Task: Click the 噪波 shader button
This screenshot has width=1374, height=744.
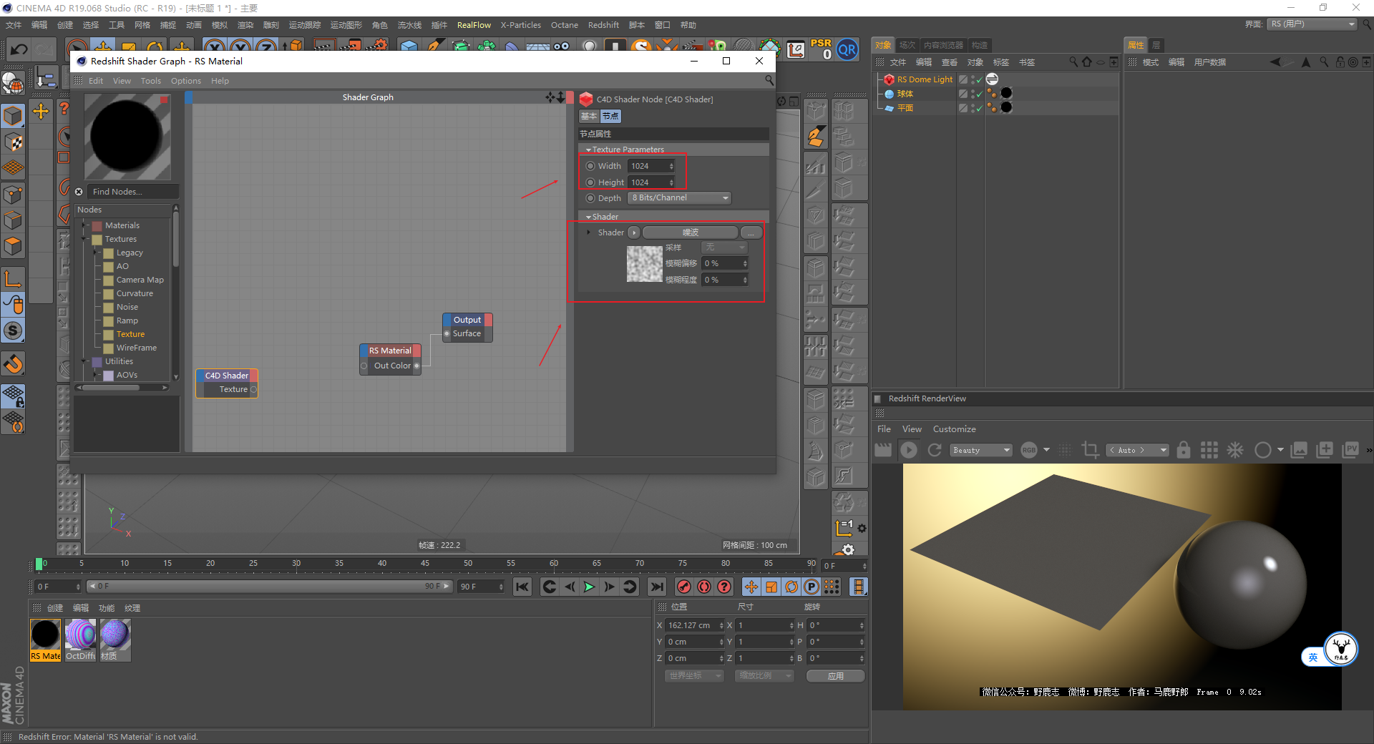Action: pos(691,232)
